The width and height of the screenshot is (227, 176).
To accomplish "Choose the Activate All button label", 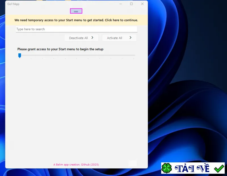I will (x=115, y=38).
